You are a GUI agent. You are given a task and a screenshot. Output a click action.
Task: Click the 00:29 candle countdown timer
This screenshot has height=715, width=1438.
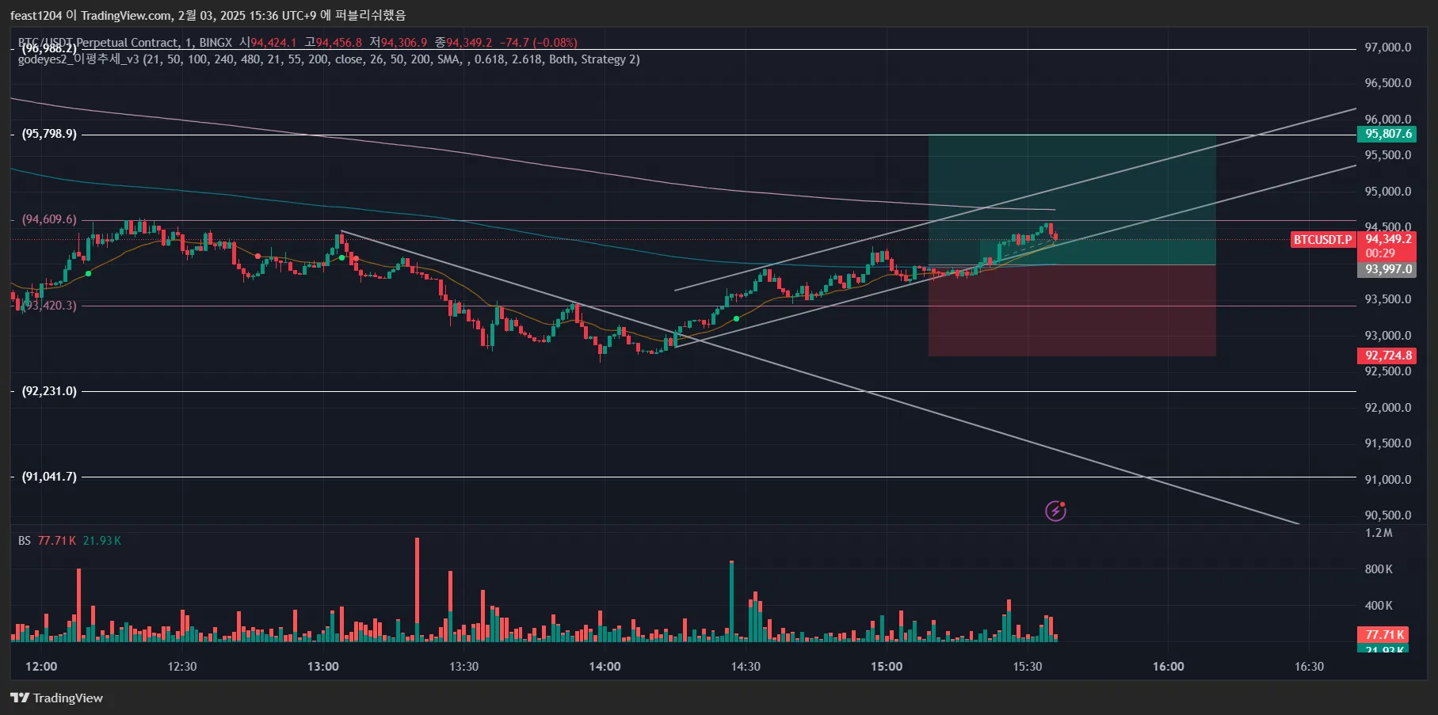[x=1380, y=253]
